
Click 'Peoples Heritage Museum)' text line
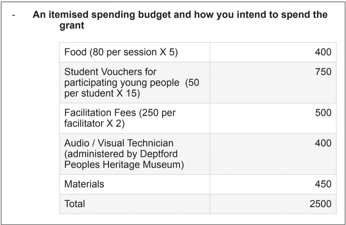pyautogui.click(x=124, y=165)
